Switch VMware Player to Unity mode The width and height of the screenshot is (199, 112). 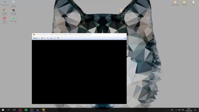coord(58,38)
